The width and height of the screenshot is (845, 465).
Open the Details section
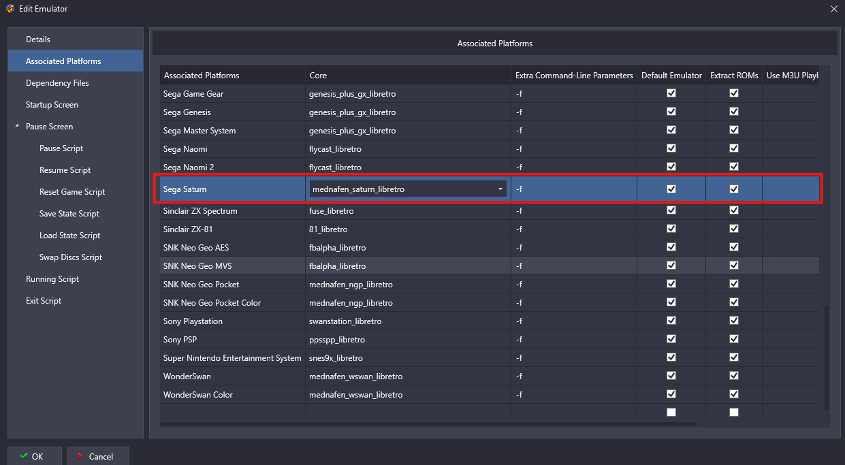click(x=76, y=39)
